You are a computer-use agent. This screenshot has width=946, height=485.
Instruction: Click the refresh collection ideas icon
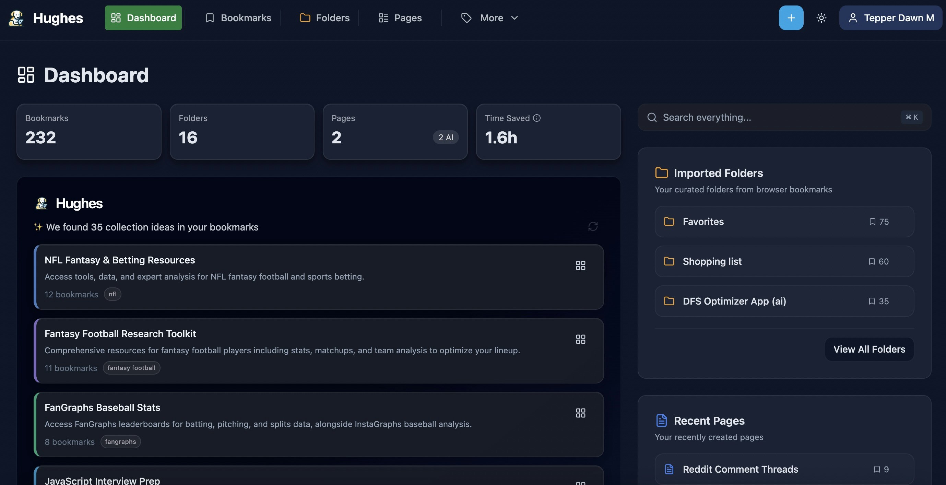[593, 226]
